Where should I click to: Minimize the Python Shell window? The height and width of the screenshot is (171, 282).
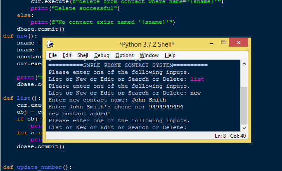coord(211,43)
